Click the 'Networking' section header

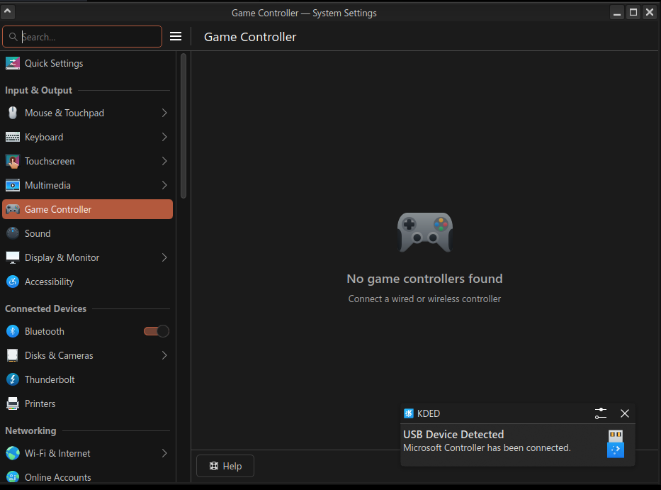pos(30,431)
